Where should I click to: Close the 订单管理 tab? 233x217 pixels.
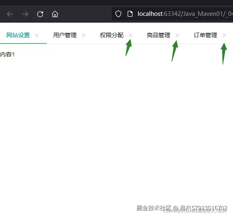click(224, 36)
